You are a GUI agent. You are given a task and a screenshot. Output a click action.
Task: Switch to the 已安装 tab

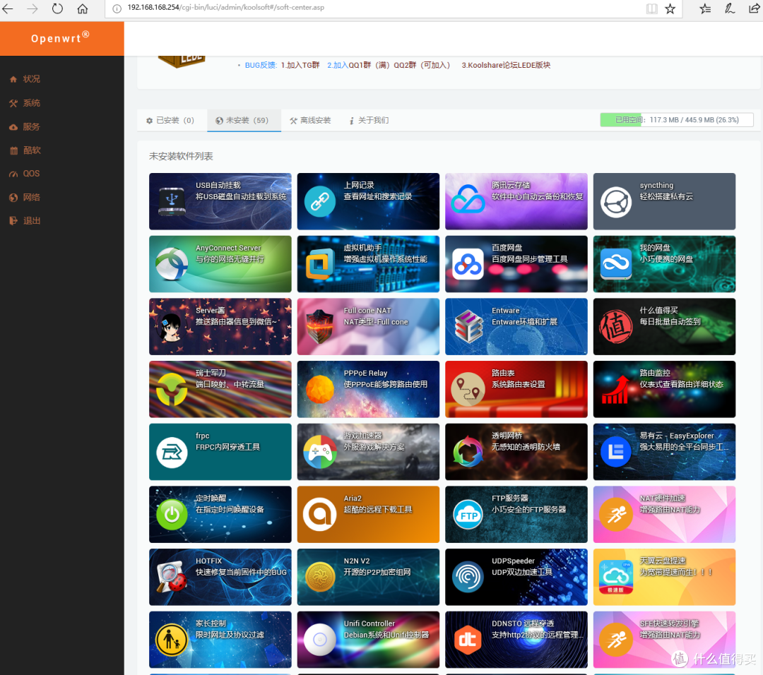coord(170,121)
